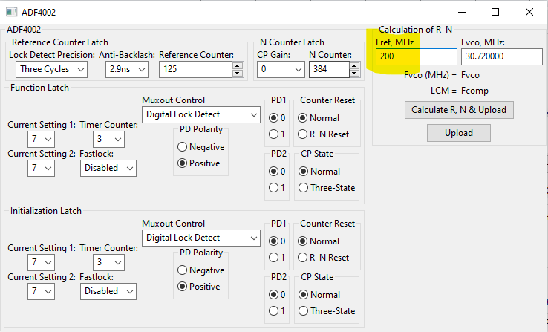548x332 pixels.
Task: Open Function Latch Timer Counter dropdown
Action: point(108,139)
